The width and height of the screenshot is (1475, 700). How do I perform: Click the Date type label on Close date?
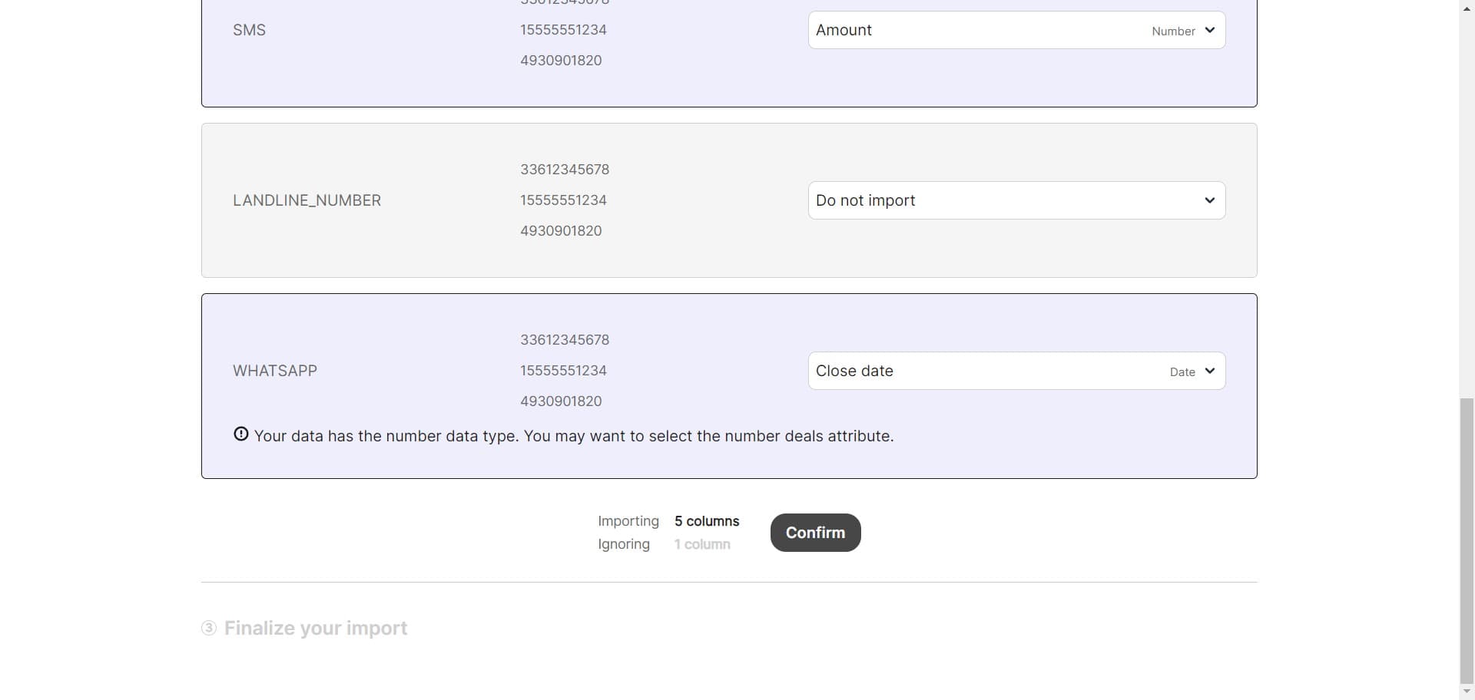click(x=1183, y=371)
